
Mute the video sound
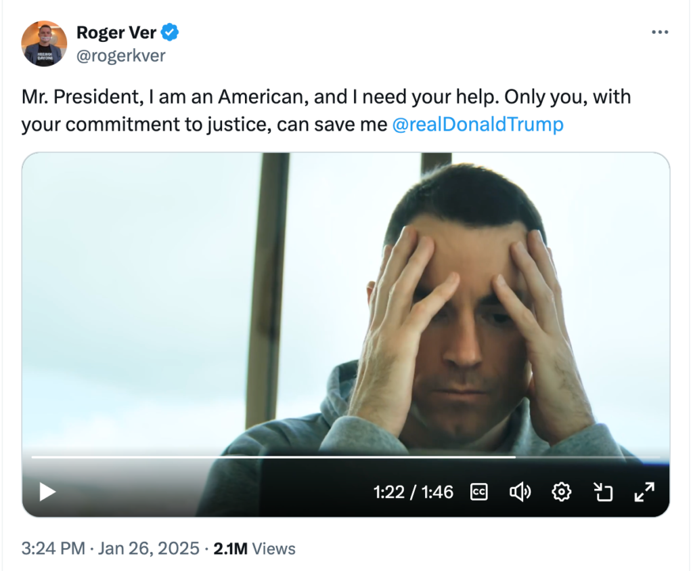[520, 492]
